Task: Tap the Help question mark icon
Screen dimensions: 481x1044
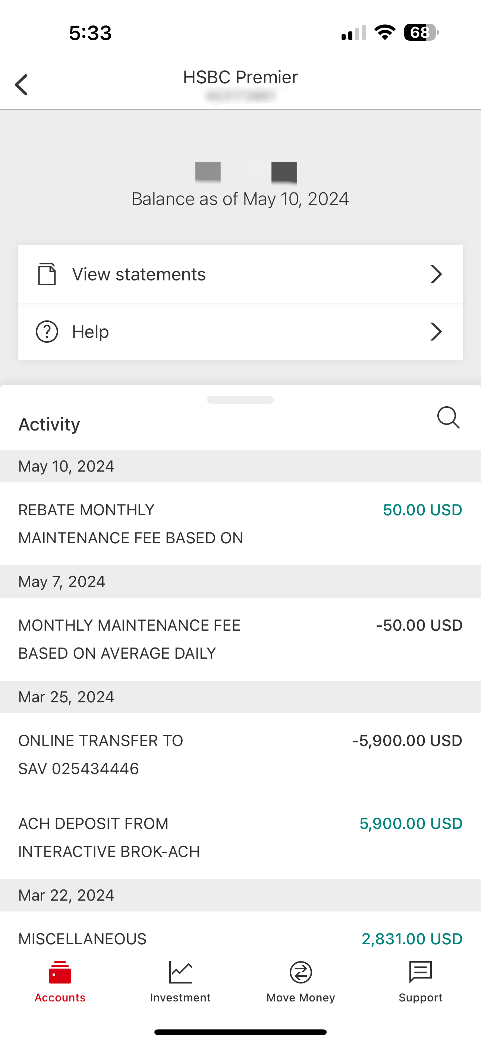Action: click(47, 332)
